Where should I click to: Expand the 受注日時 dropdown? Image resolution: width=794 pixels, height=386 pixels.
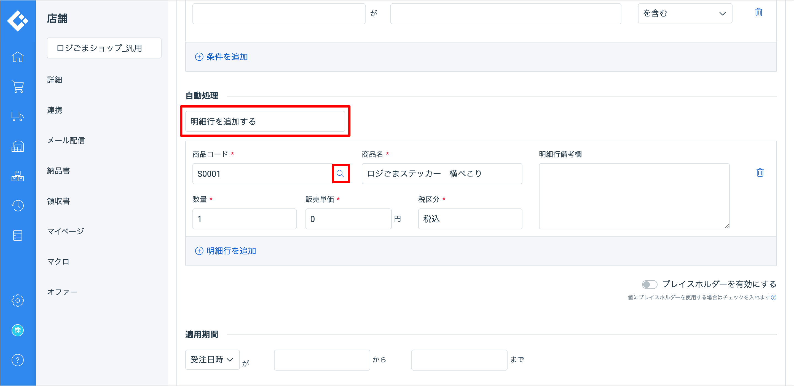(x=212, y=360)
